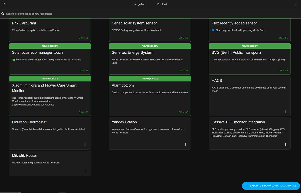Click New repository banner on Solarfocus card
Image resolution: width=301 pixels, height=193 pixels.
50,46
